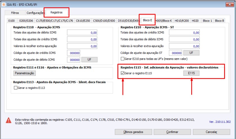
Task: Close the GIA RS - EFD ICMS/IPI window
Action: pyautogui.click(x=230, y=4)
